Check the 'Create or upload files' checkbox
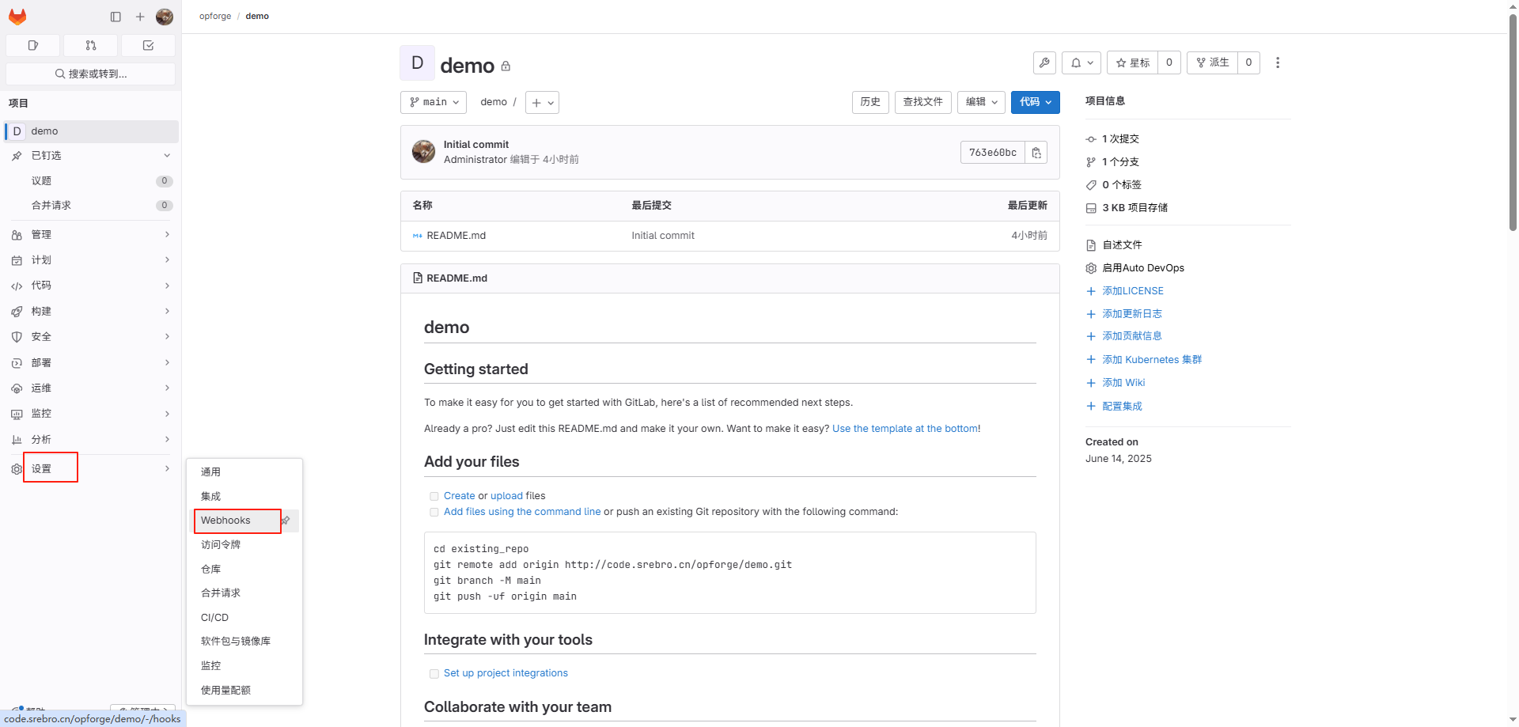 click(434, 497)
